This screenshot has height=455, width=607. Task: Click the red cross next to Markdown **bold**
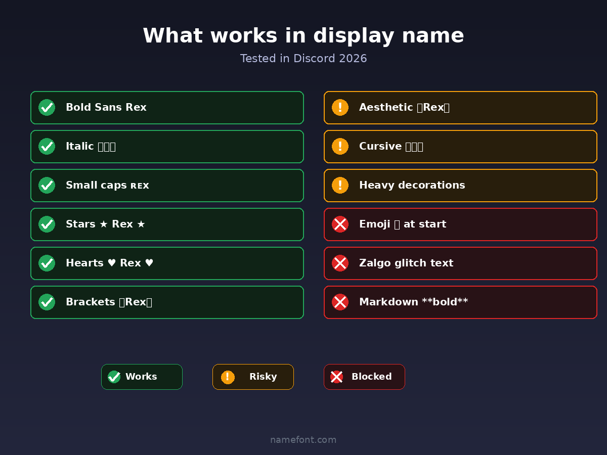[340, 302]
